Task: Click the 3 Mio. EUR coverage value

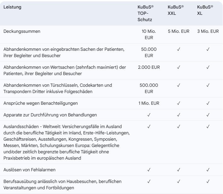Action: pyautogui.click(x=208, y=31)
